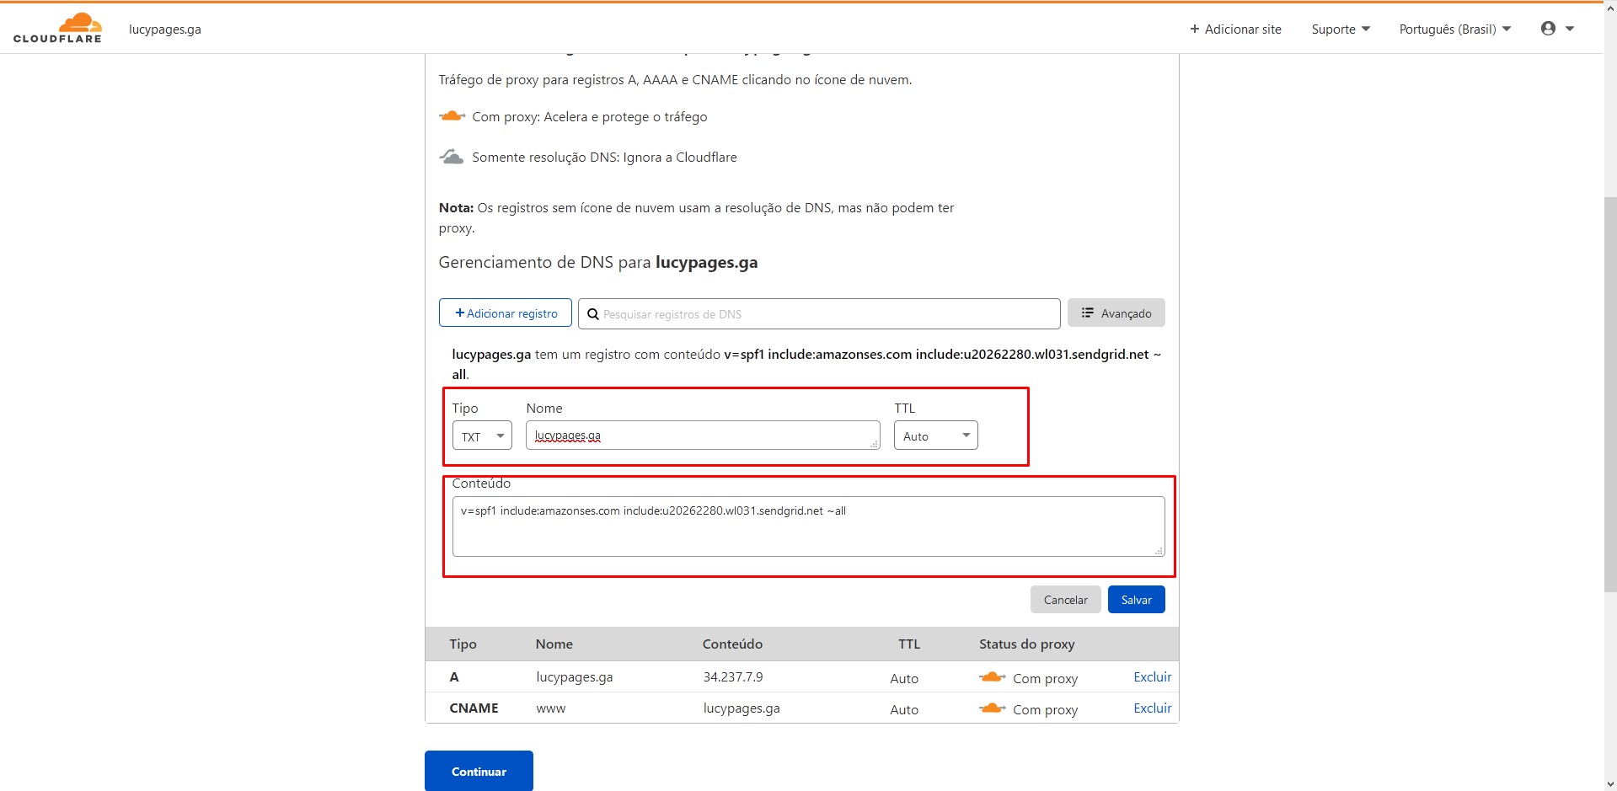Cancel the record edit

point(1065,600)
